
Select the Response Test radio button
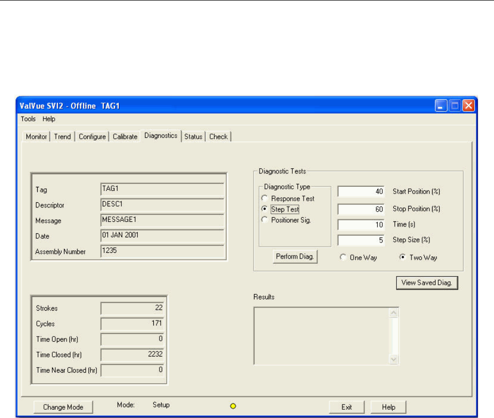tap(265, 199)
